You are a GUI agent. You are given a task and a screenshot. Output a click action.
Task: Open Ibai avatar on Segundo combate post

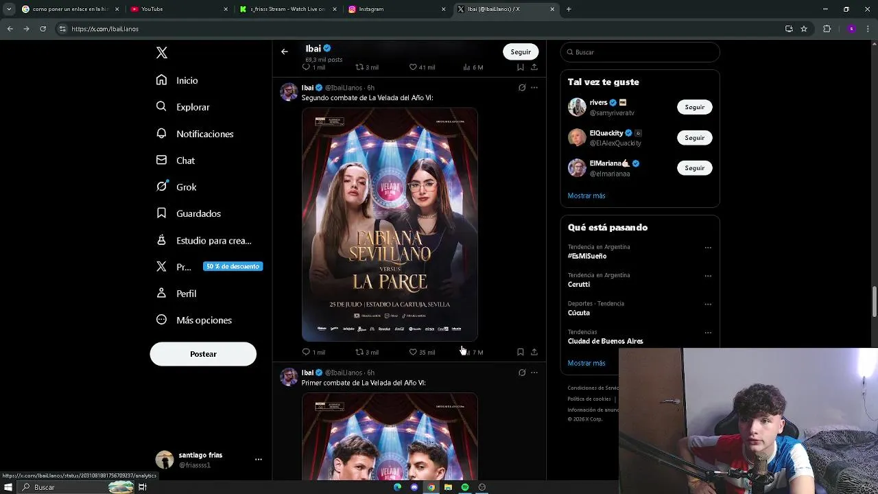point(289,92)
